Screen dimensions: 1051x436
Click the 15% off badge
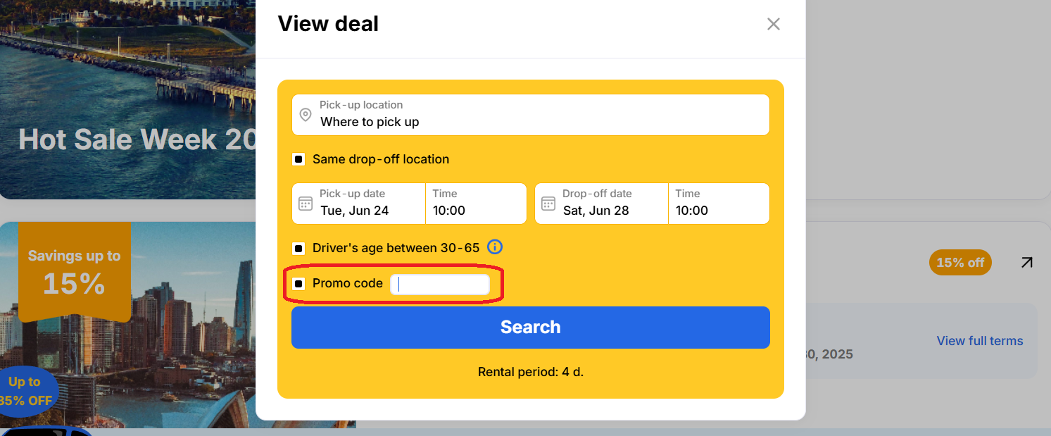tap(960, 263)
